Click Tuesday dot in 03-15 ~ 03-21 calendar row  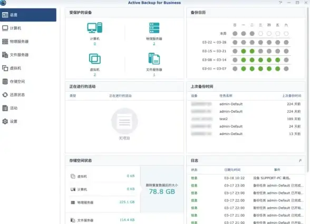tap(252, 51)
